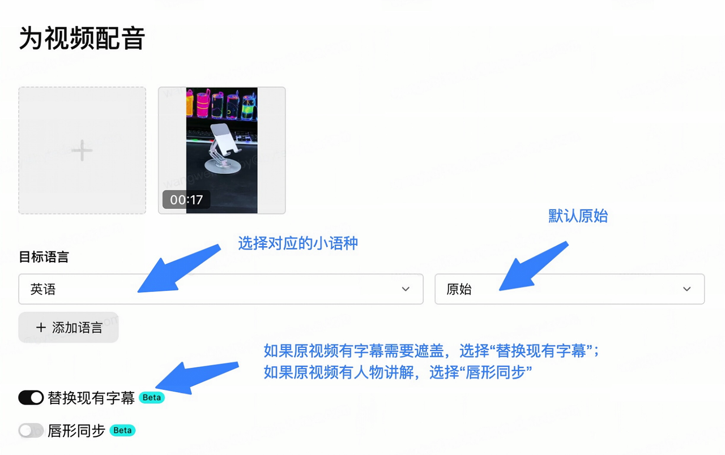The width and height of the screenshot is (725, 455).
Task: Open the phone stand video thumbnail
Action: click(x=222, y=151)
